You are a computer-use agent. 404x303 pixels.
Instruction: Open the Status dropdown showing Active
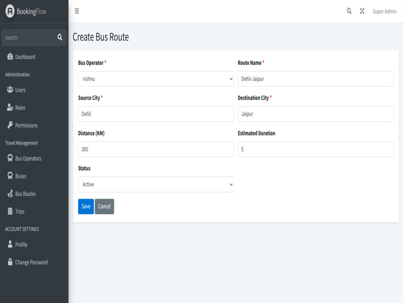point(156,185)
